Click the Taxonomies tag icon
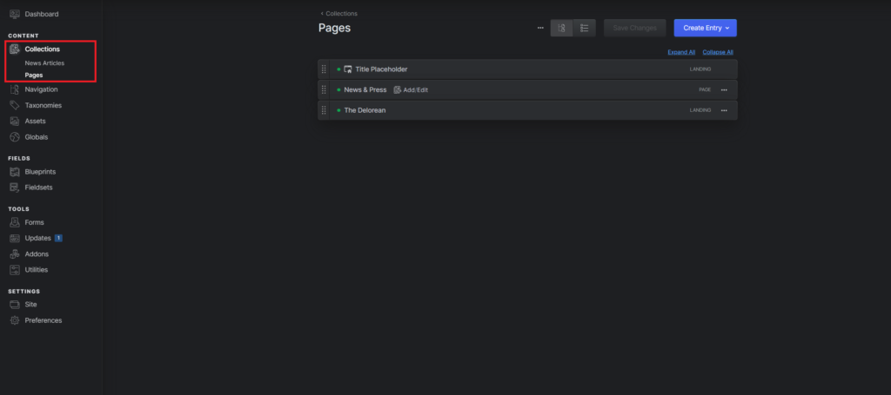891x395 pixels. [15, 105]
